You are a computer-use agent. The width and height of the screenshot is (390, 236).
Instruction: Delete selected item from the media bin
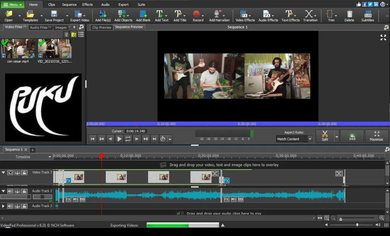pyautogui.click(x=66, y=35)
